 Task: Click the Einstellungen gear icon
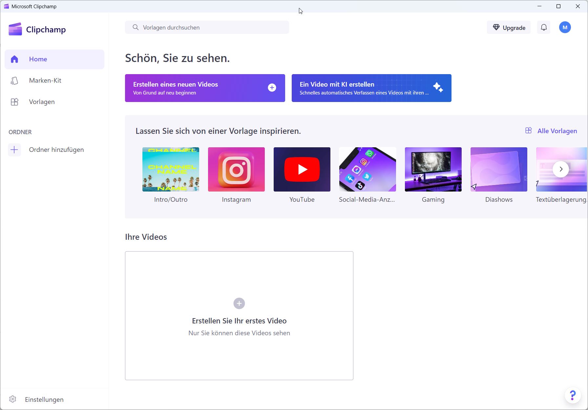tap(13, 399)
